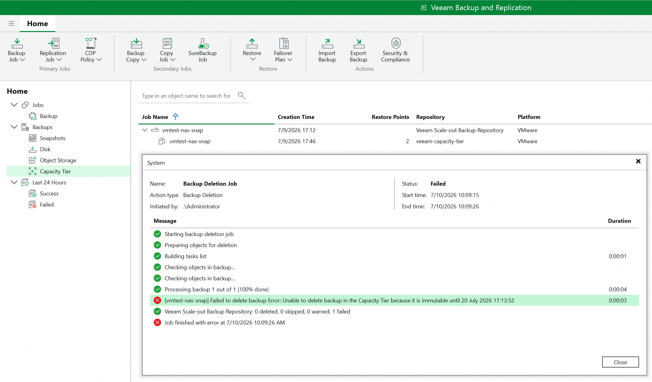Click the Last 24 Hours icon
The image size is (652, 382).
coord(25,183)
